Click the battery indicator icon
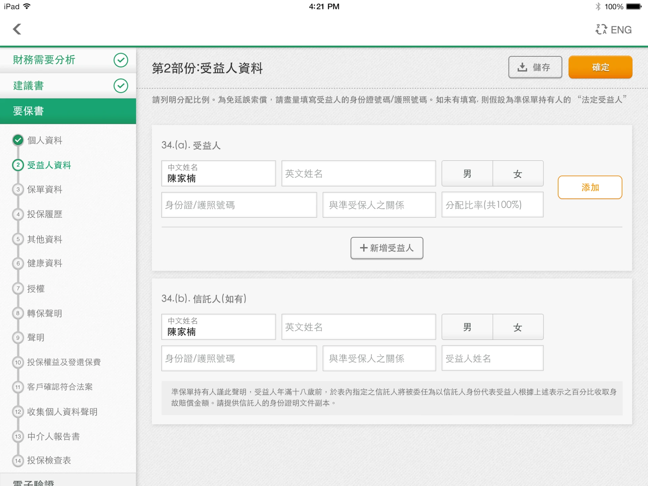The image size is (648, 486). (x=633, y=6)
